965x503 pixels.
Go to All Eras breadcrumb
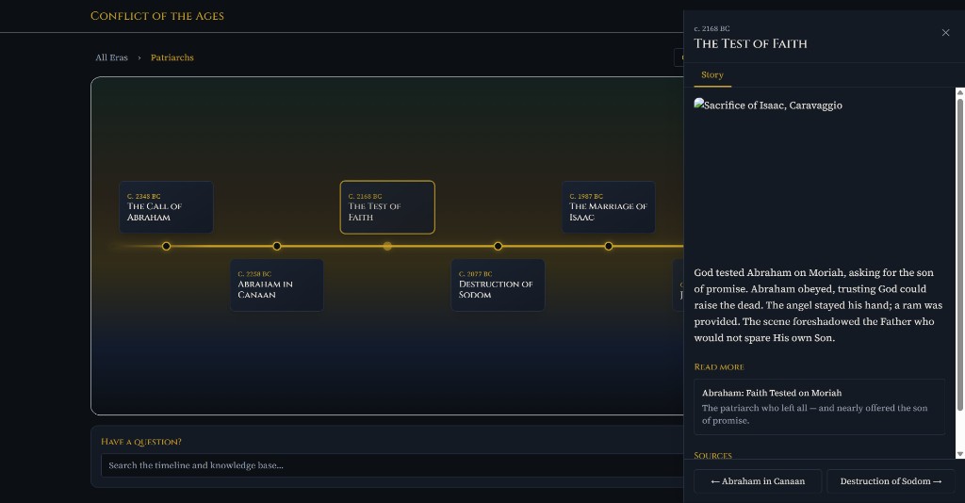pyautogui.click(x=111, y=57)
